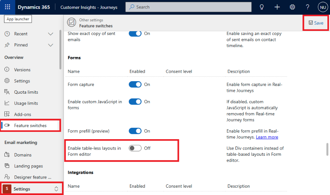Click the lightbulb assistant icon
Image resolution: width=330 pixels, height=195 pixels.
click(262, 7)
